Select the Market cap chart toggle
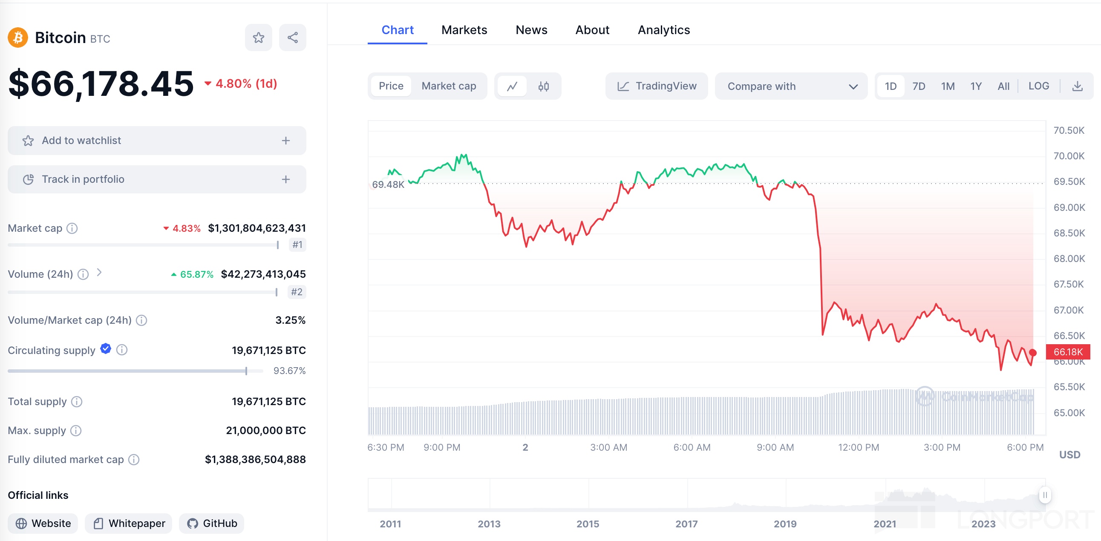The image size is (1101, 541). 448,86
